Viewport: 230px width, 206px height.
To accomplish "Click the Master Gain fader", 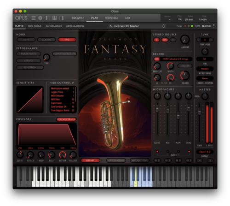I will [x=199, y=112].
